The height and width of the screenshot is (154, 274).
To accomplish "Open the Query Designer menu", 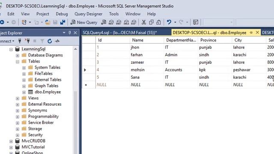I will (89, 14).
